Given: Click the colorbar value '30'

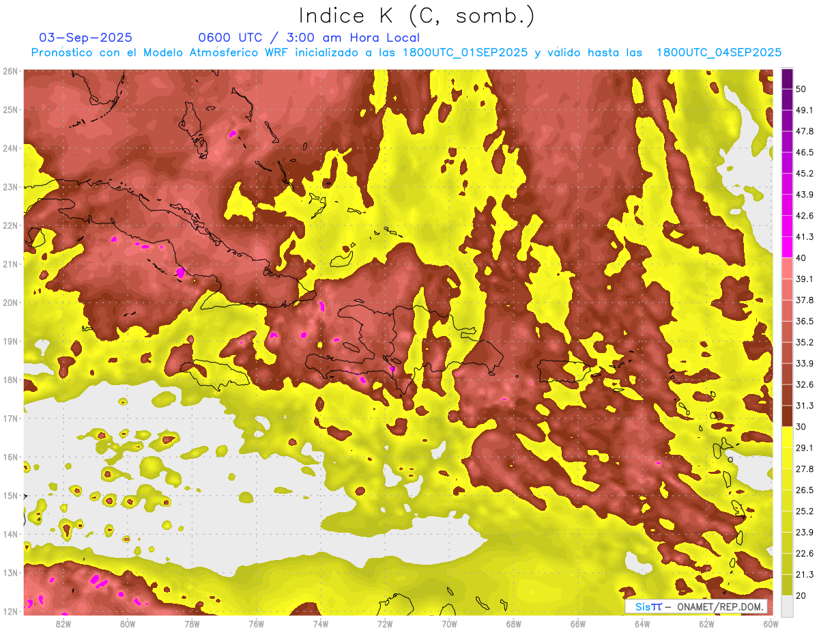Looking at the screenshot, I should [801, 427].
